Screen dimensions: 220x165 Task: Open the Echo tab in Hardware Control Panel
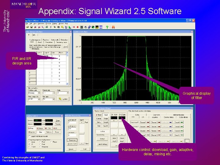click(x=137, y=115)
